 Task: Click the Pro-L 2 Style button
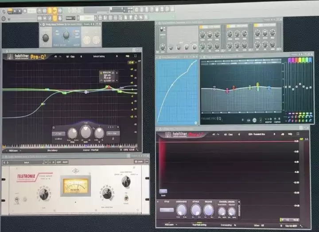point(167,210)
